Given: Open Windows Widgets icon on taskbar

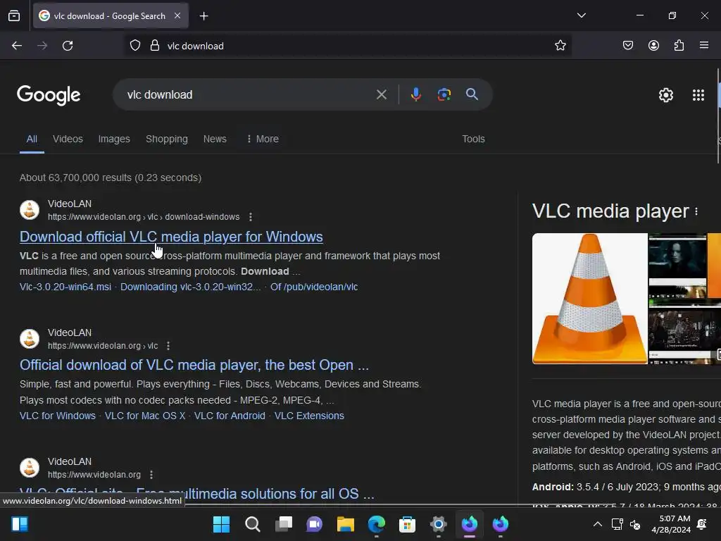Looking at the screenshot, I should pyautogui.click(x=20, y=524).
